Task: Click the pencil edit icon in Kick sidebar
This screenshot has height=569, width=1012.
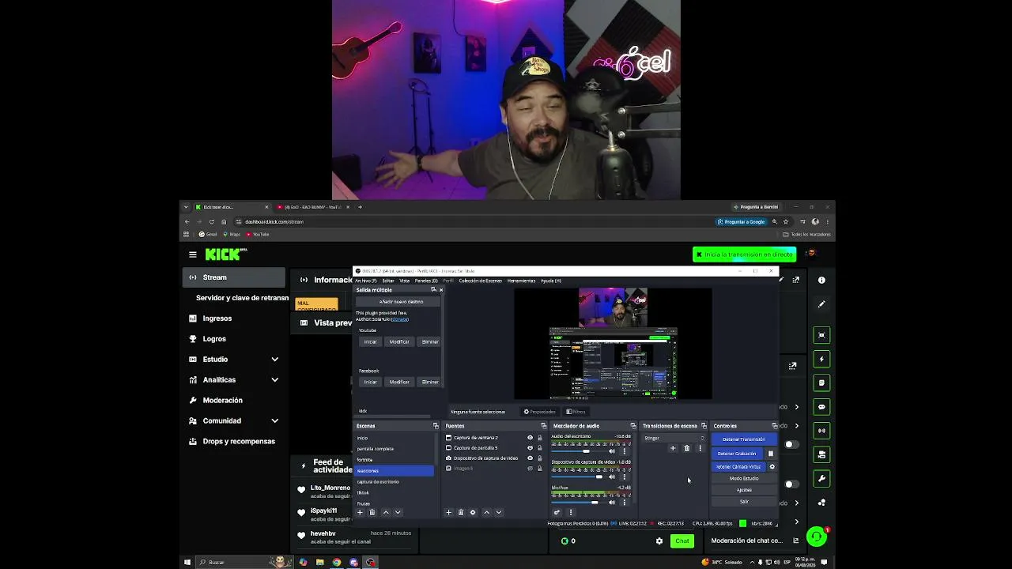Action: click(821, 304)
